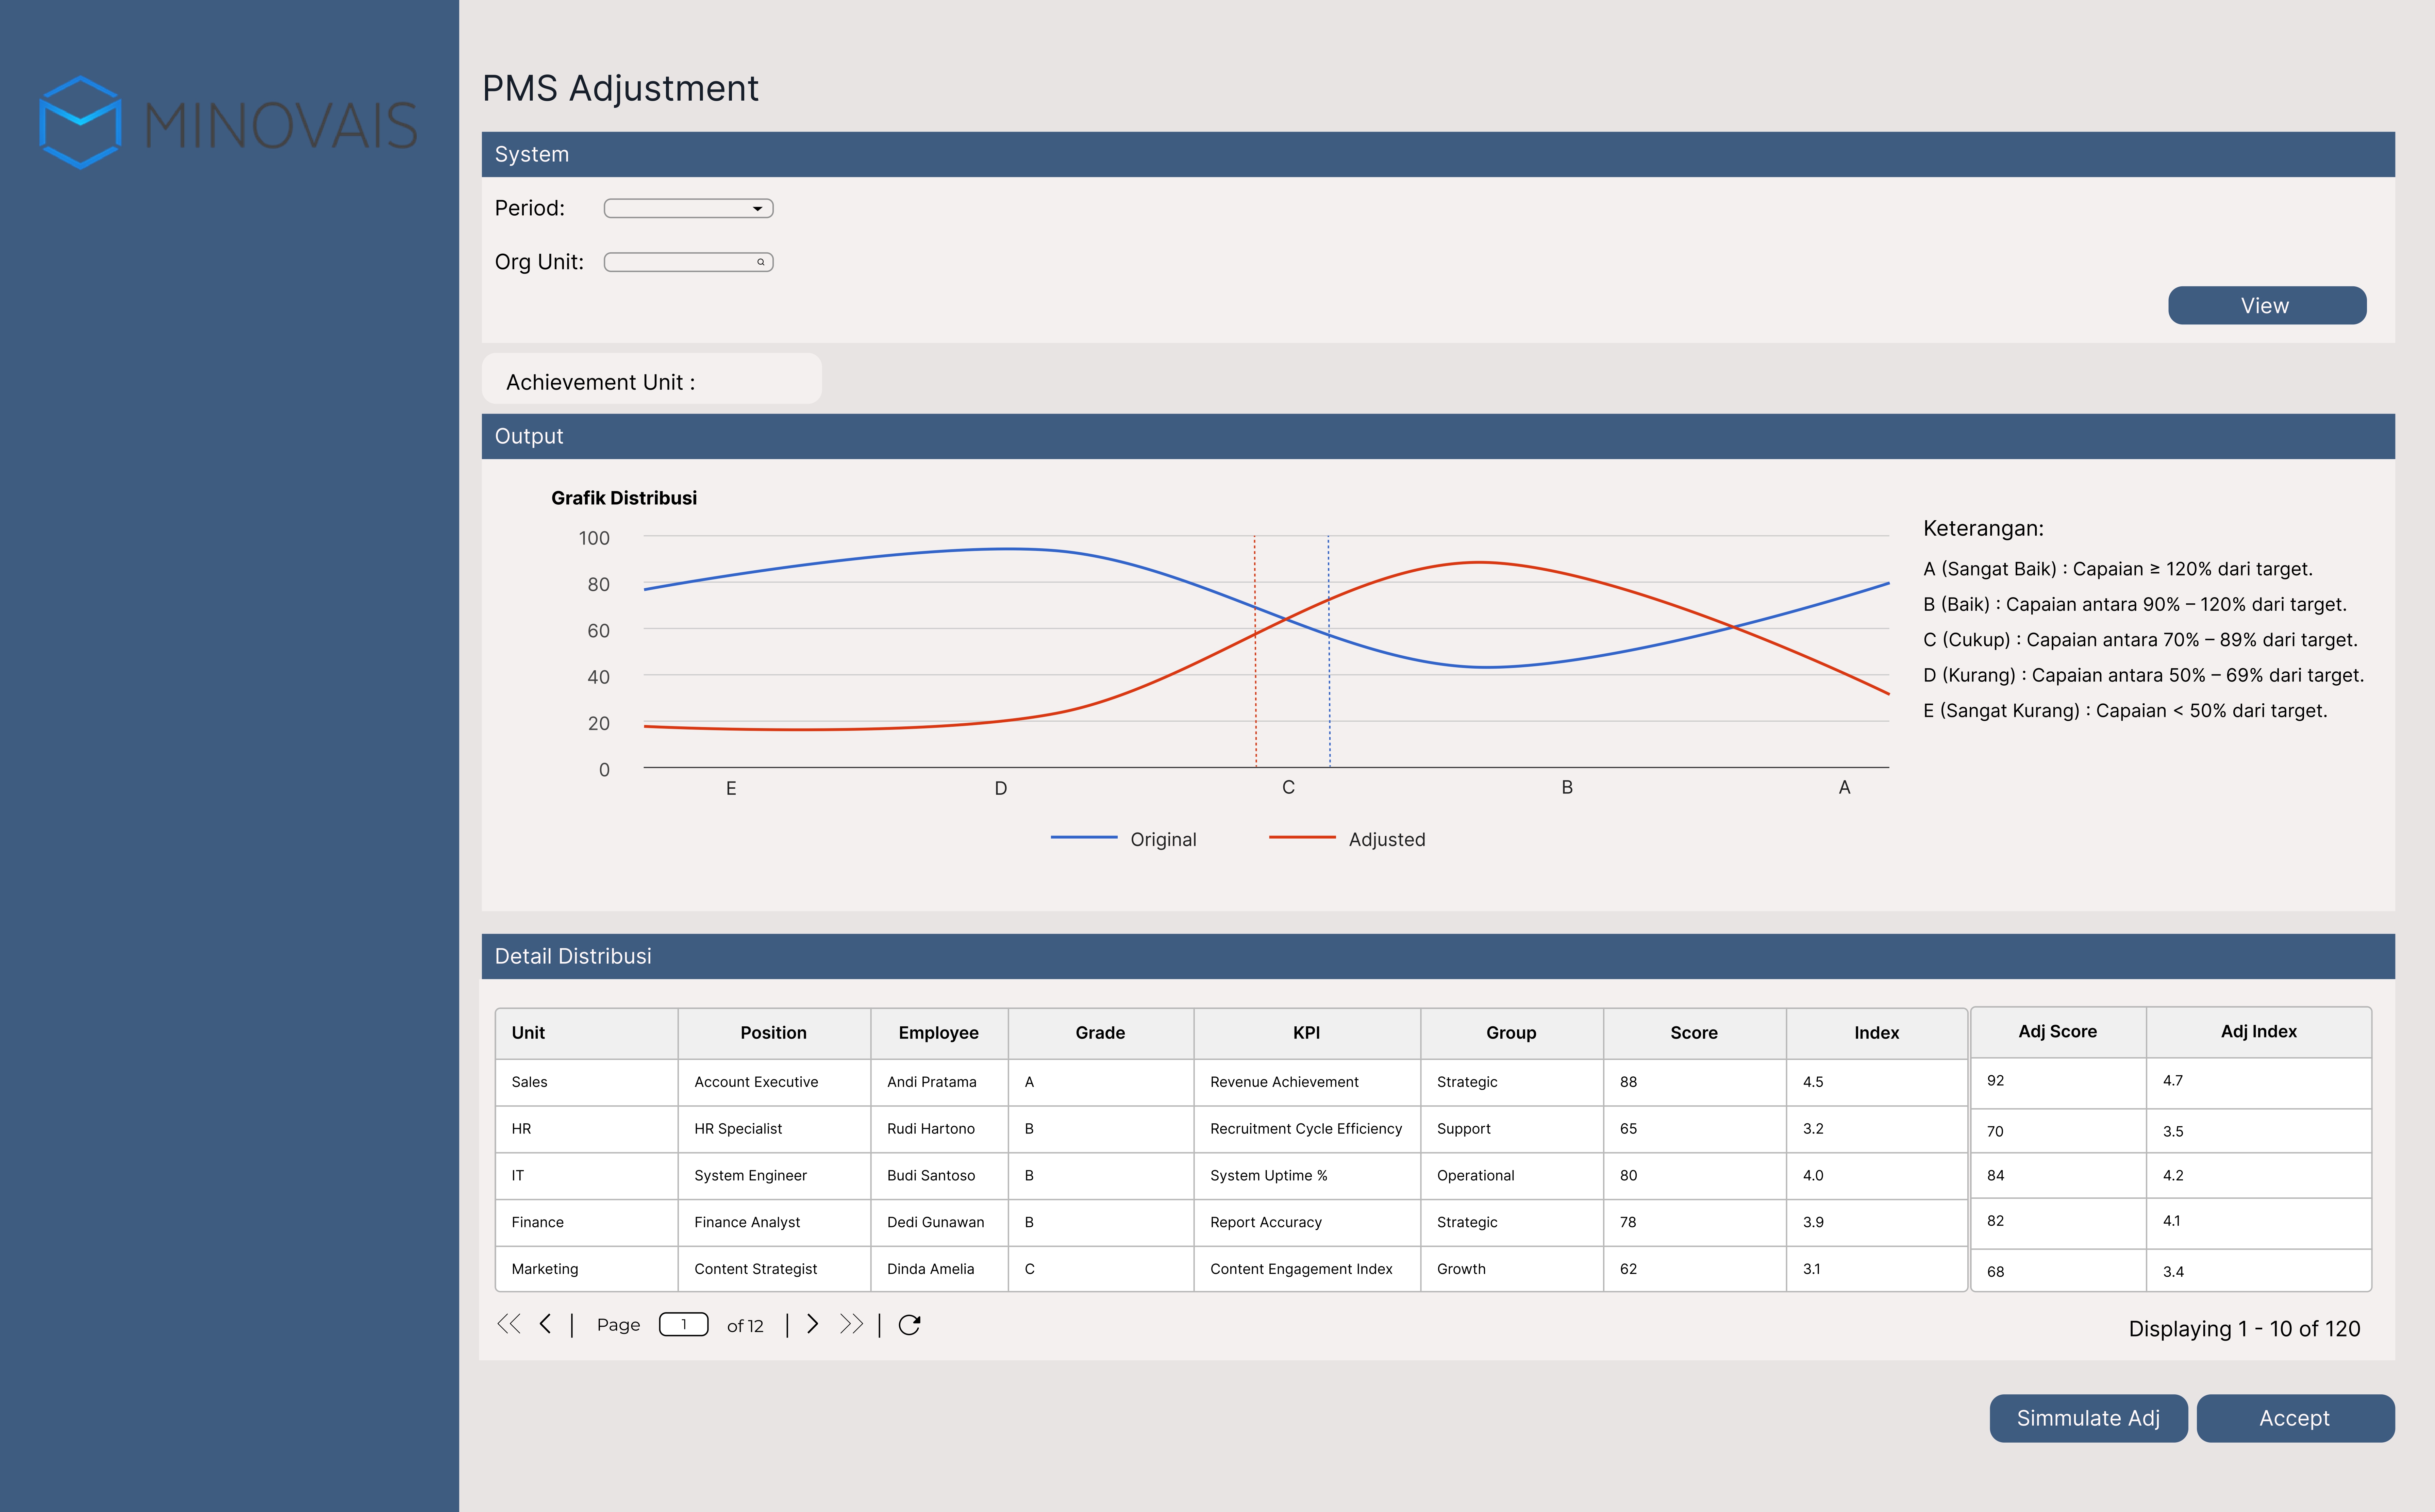The height and width of the screenshot is (1512, 2435).
Task: Jump to last page icon
Action: coord(851,1324)
